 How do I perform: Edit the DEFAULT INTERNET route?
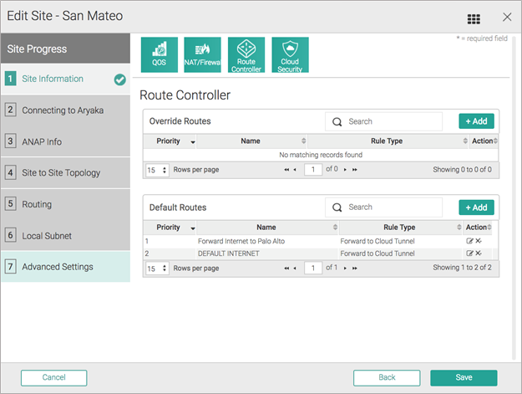[x=469, y=253]
